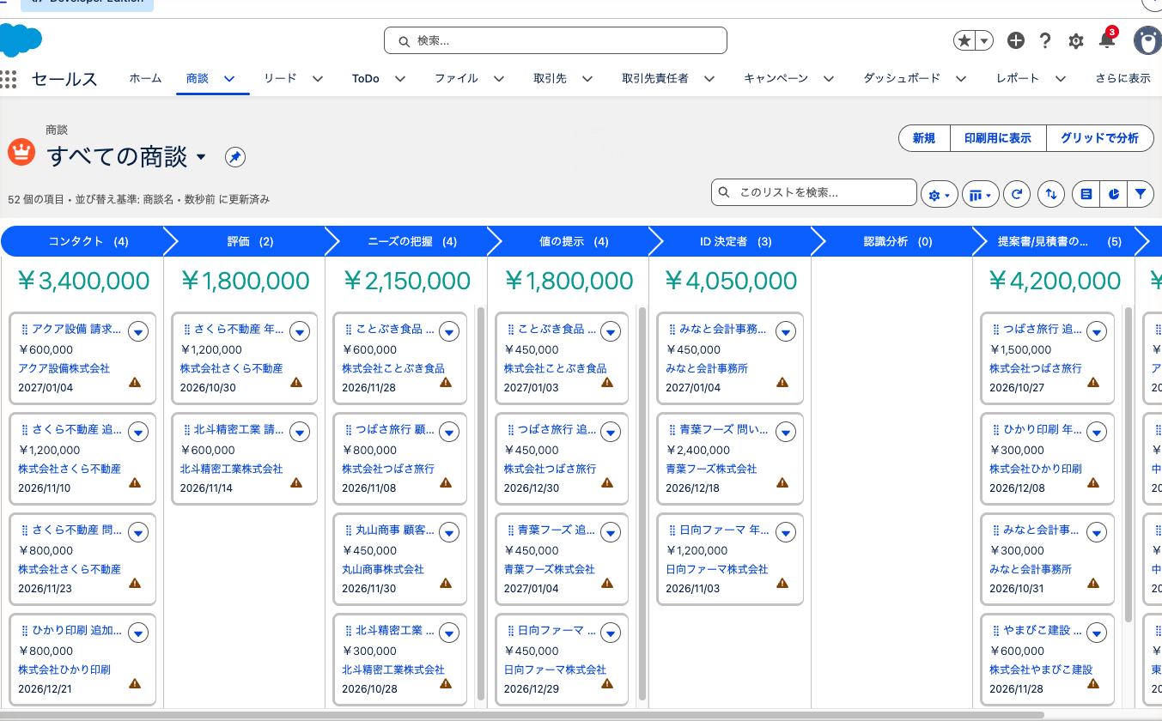Click the このリストを検索 field

814,192
